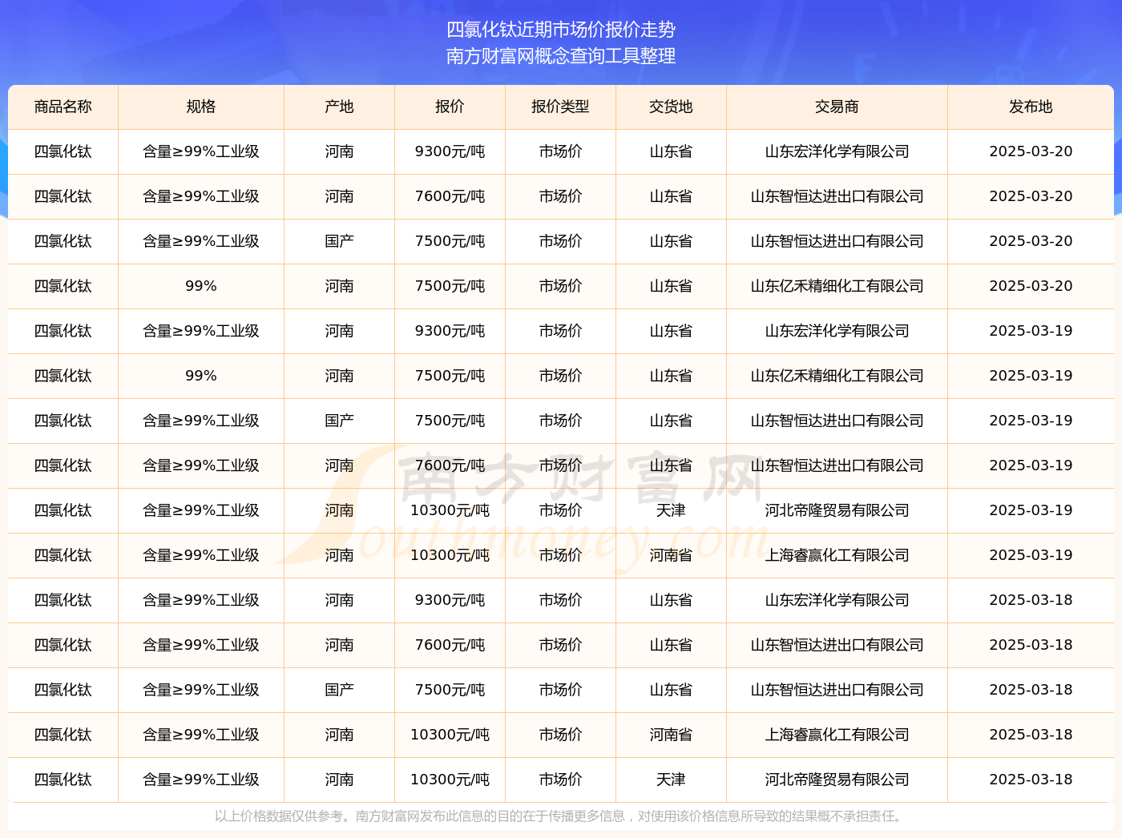Select 国产 origin cell in the 2025-03-18 row

coord(339,690)
